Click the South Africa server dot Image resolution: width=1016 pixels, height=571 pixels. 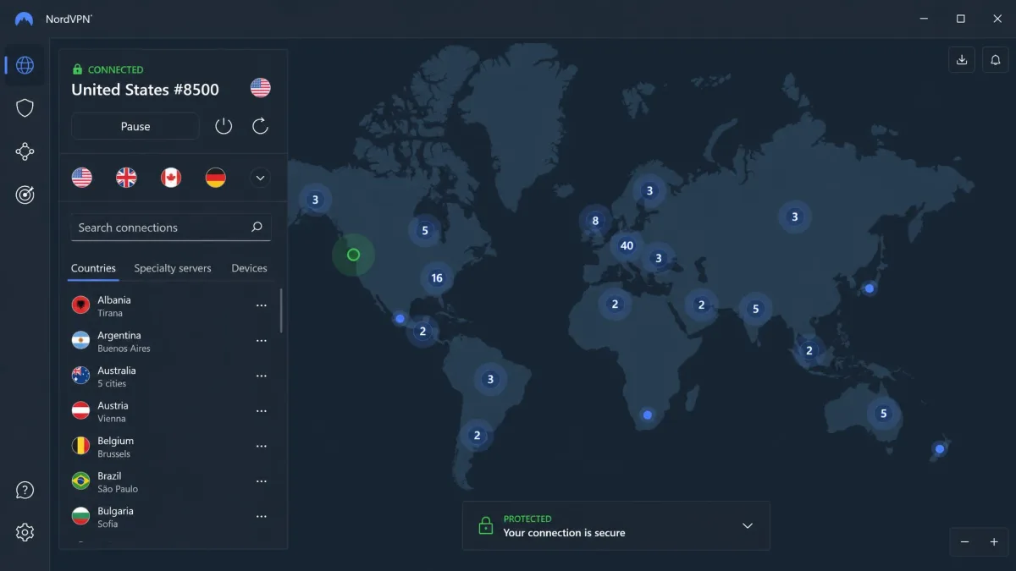coord(648,415)
